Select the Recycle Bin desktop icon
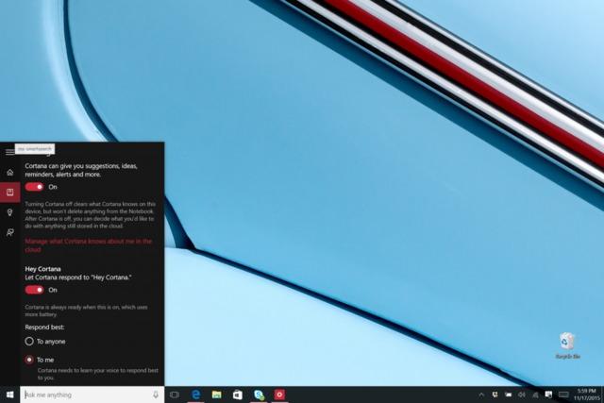Image resolution: width=604 pixels, height=403 pixels. pyautogui.click(x=567, y=345)
